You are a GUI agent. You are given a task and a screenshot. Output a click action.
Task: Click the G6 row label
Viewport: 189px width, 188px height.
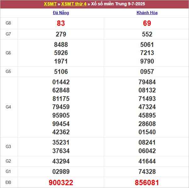tap(8, 53)
